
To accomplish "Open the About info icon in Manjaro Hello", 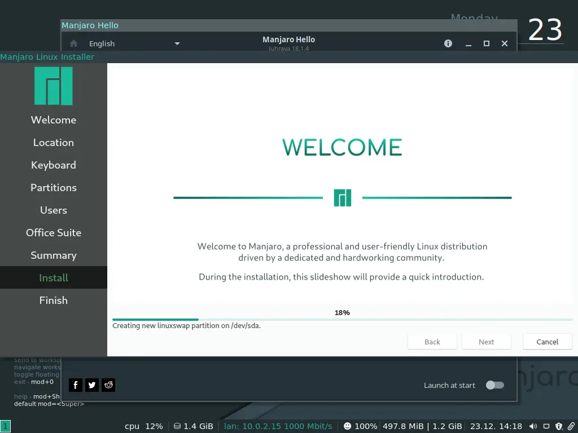I will tap(448, 43).
